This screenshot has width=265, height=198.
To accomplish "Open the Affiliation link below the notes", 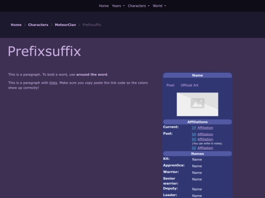I will [205, 148].
